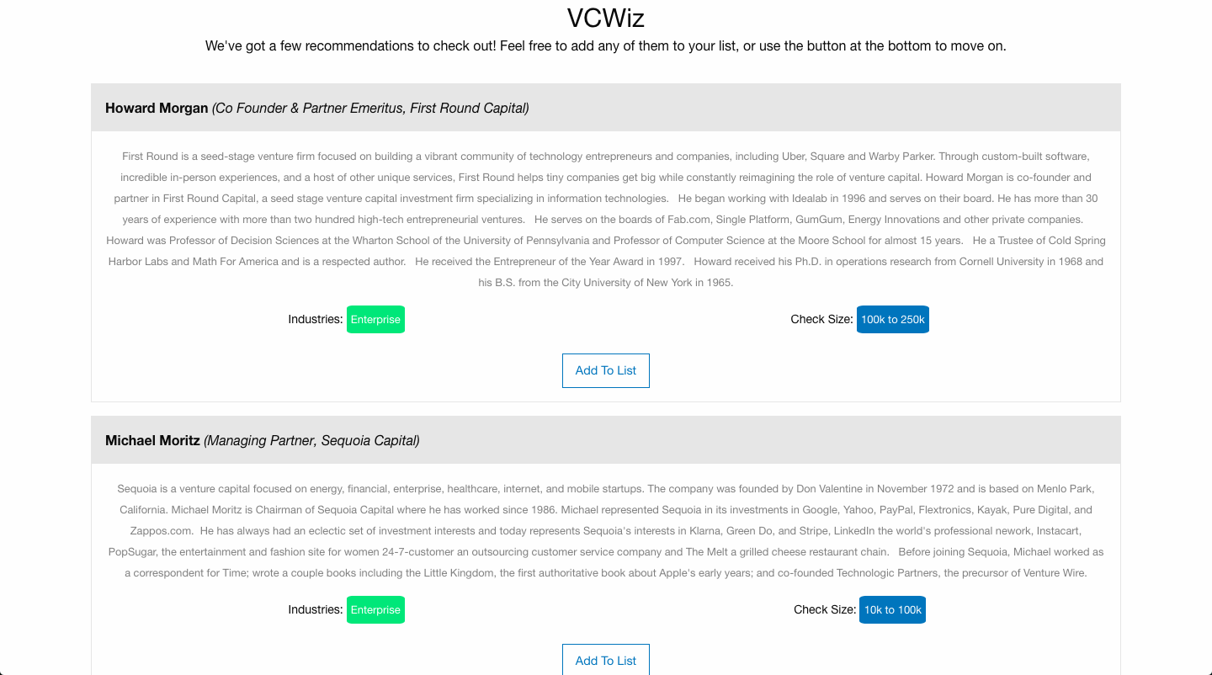Click the 100k to 250k check size badge
This screenshot has height=675, width=1212.
coord(892,320)
